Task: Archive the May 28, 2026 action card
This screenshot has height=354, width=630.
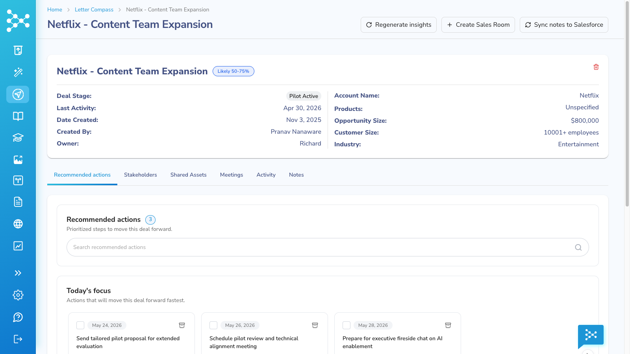Action: point(448,325)
